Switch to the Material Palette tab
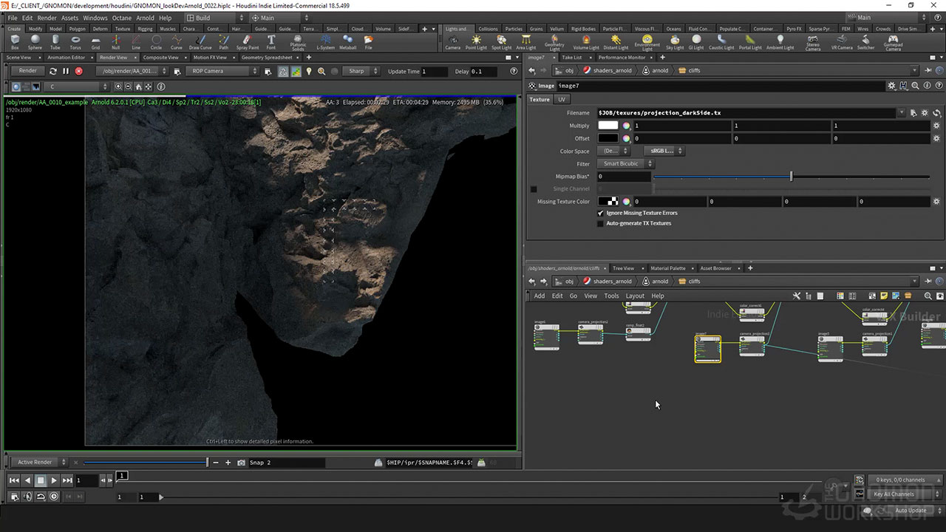946x532 pixels. pos(667,268)
